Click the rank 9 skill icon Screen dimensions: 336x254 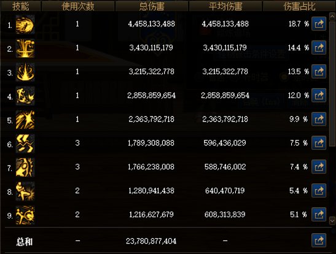(25, 215)
